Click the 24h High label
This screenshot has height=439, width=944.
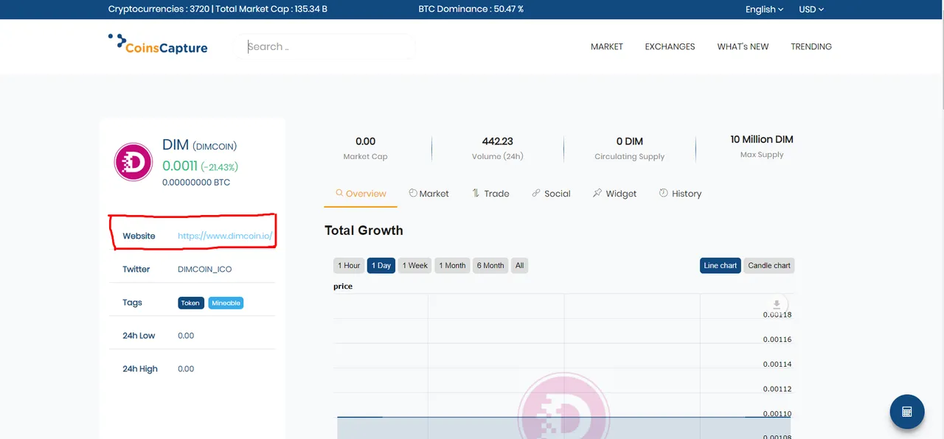click(140, 369)
